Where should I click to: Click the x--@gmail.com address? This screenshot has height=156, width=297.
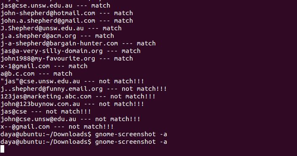25,127
